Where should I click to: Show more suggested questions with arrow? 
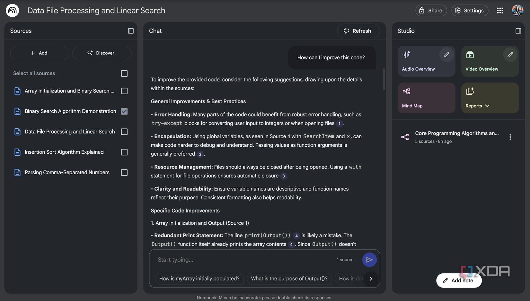tap(371, 279)
